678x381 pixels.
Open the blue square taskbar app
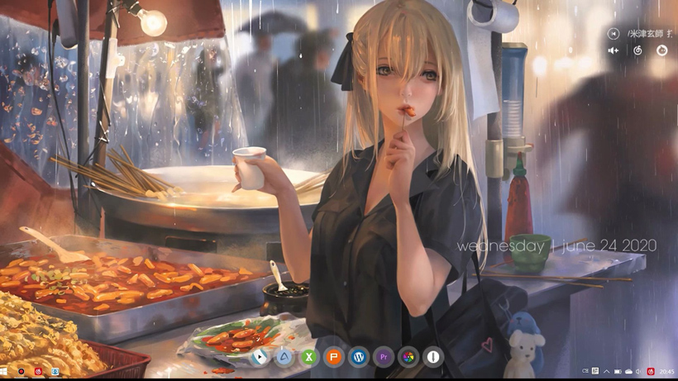click(55, 371)
